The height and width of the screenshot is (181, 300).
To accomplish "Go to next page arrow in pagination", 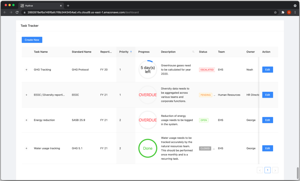I will pyautogui.click(x=275, y=170).
